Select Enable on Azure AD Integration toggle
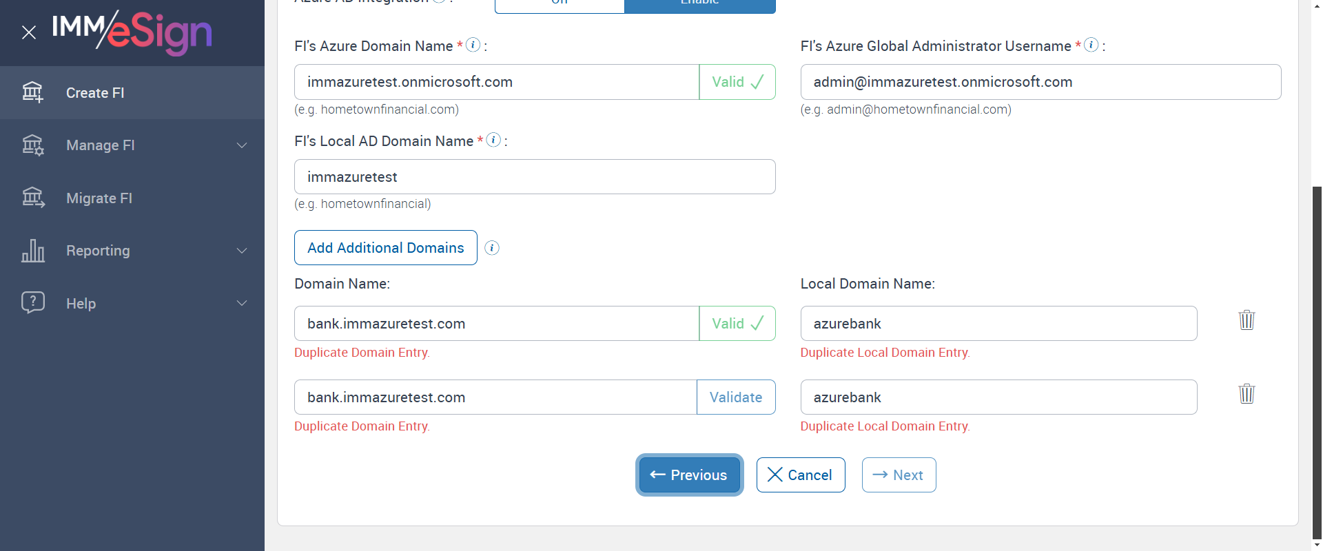This screenshot has height=551, width=1323. click(699, 4)
